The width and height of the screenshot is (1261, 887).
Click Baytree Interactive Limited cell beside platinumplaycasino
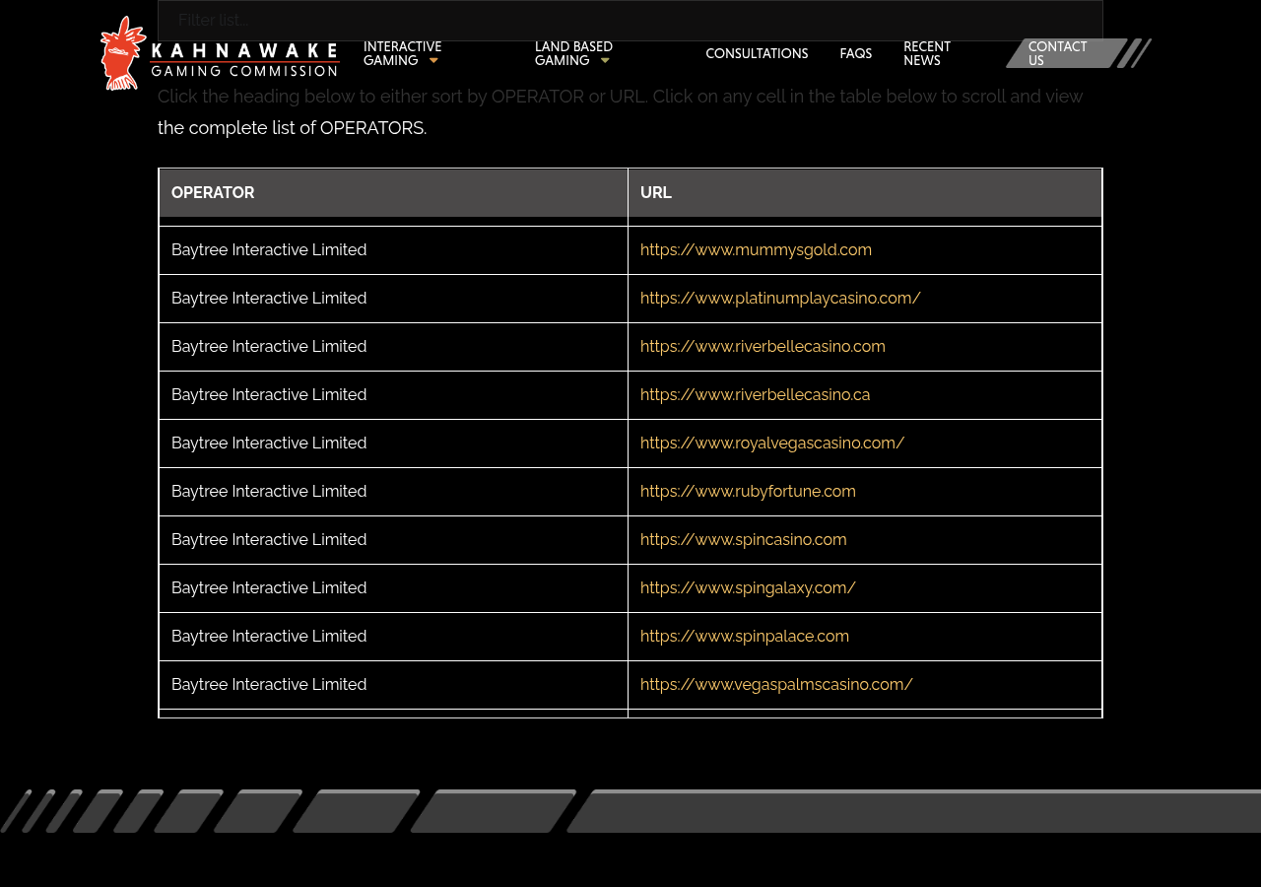point(393,299)
